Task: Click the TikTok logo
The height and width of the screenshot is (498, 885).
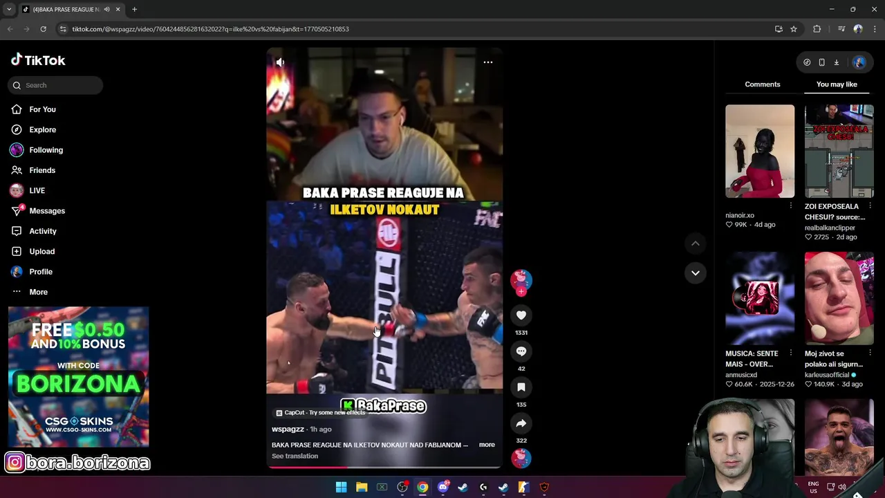Action: [x=38, y=60]
